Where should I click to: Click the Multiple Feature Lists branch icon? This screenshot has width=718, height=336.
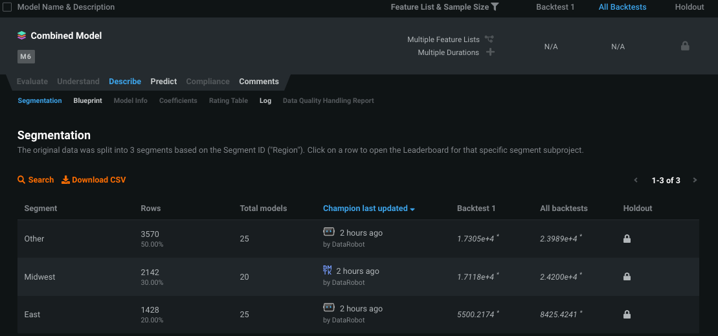(x=489, y=39)
